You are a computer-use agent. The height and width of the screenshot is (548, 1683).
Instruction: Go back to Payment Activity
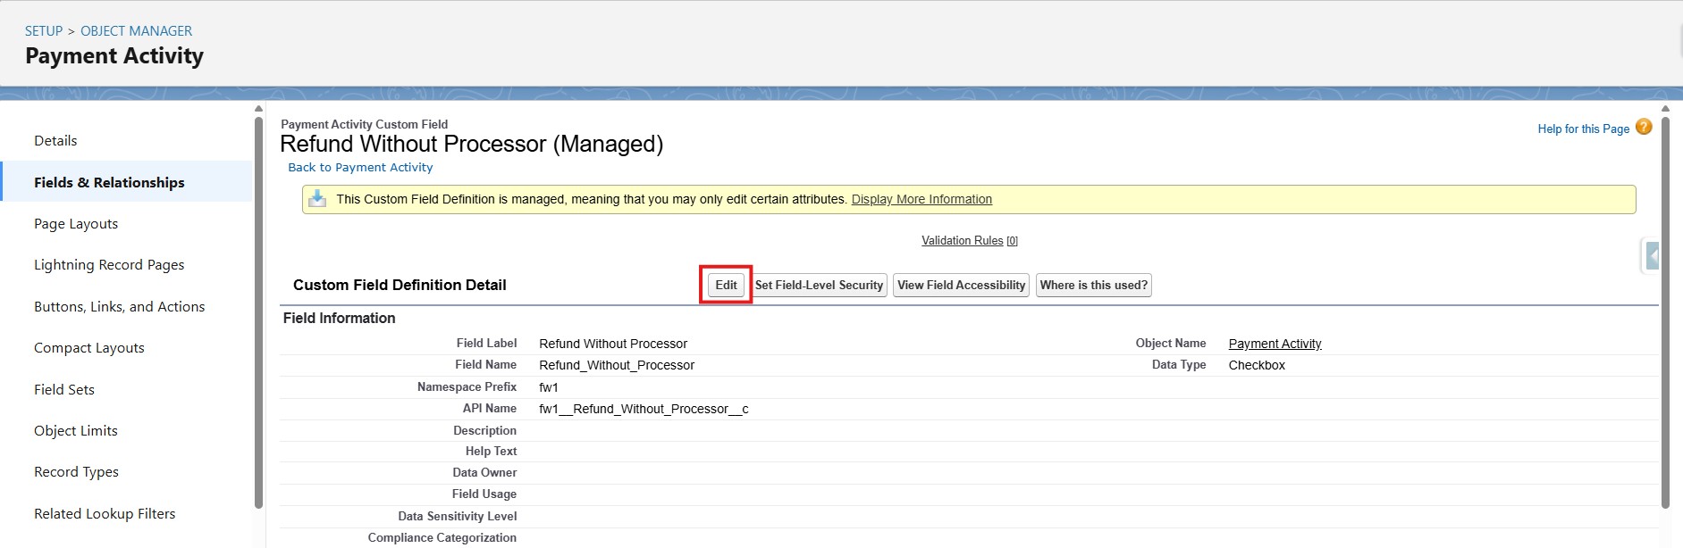360,168
